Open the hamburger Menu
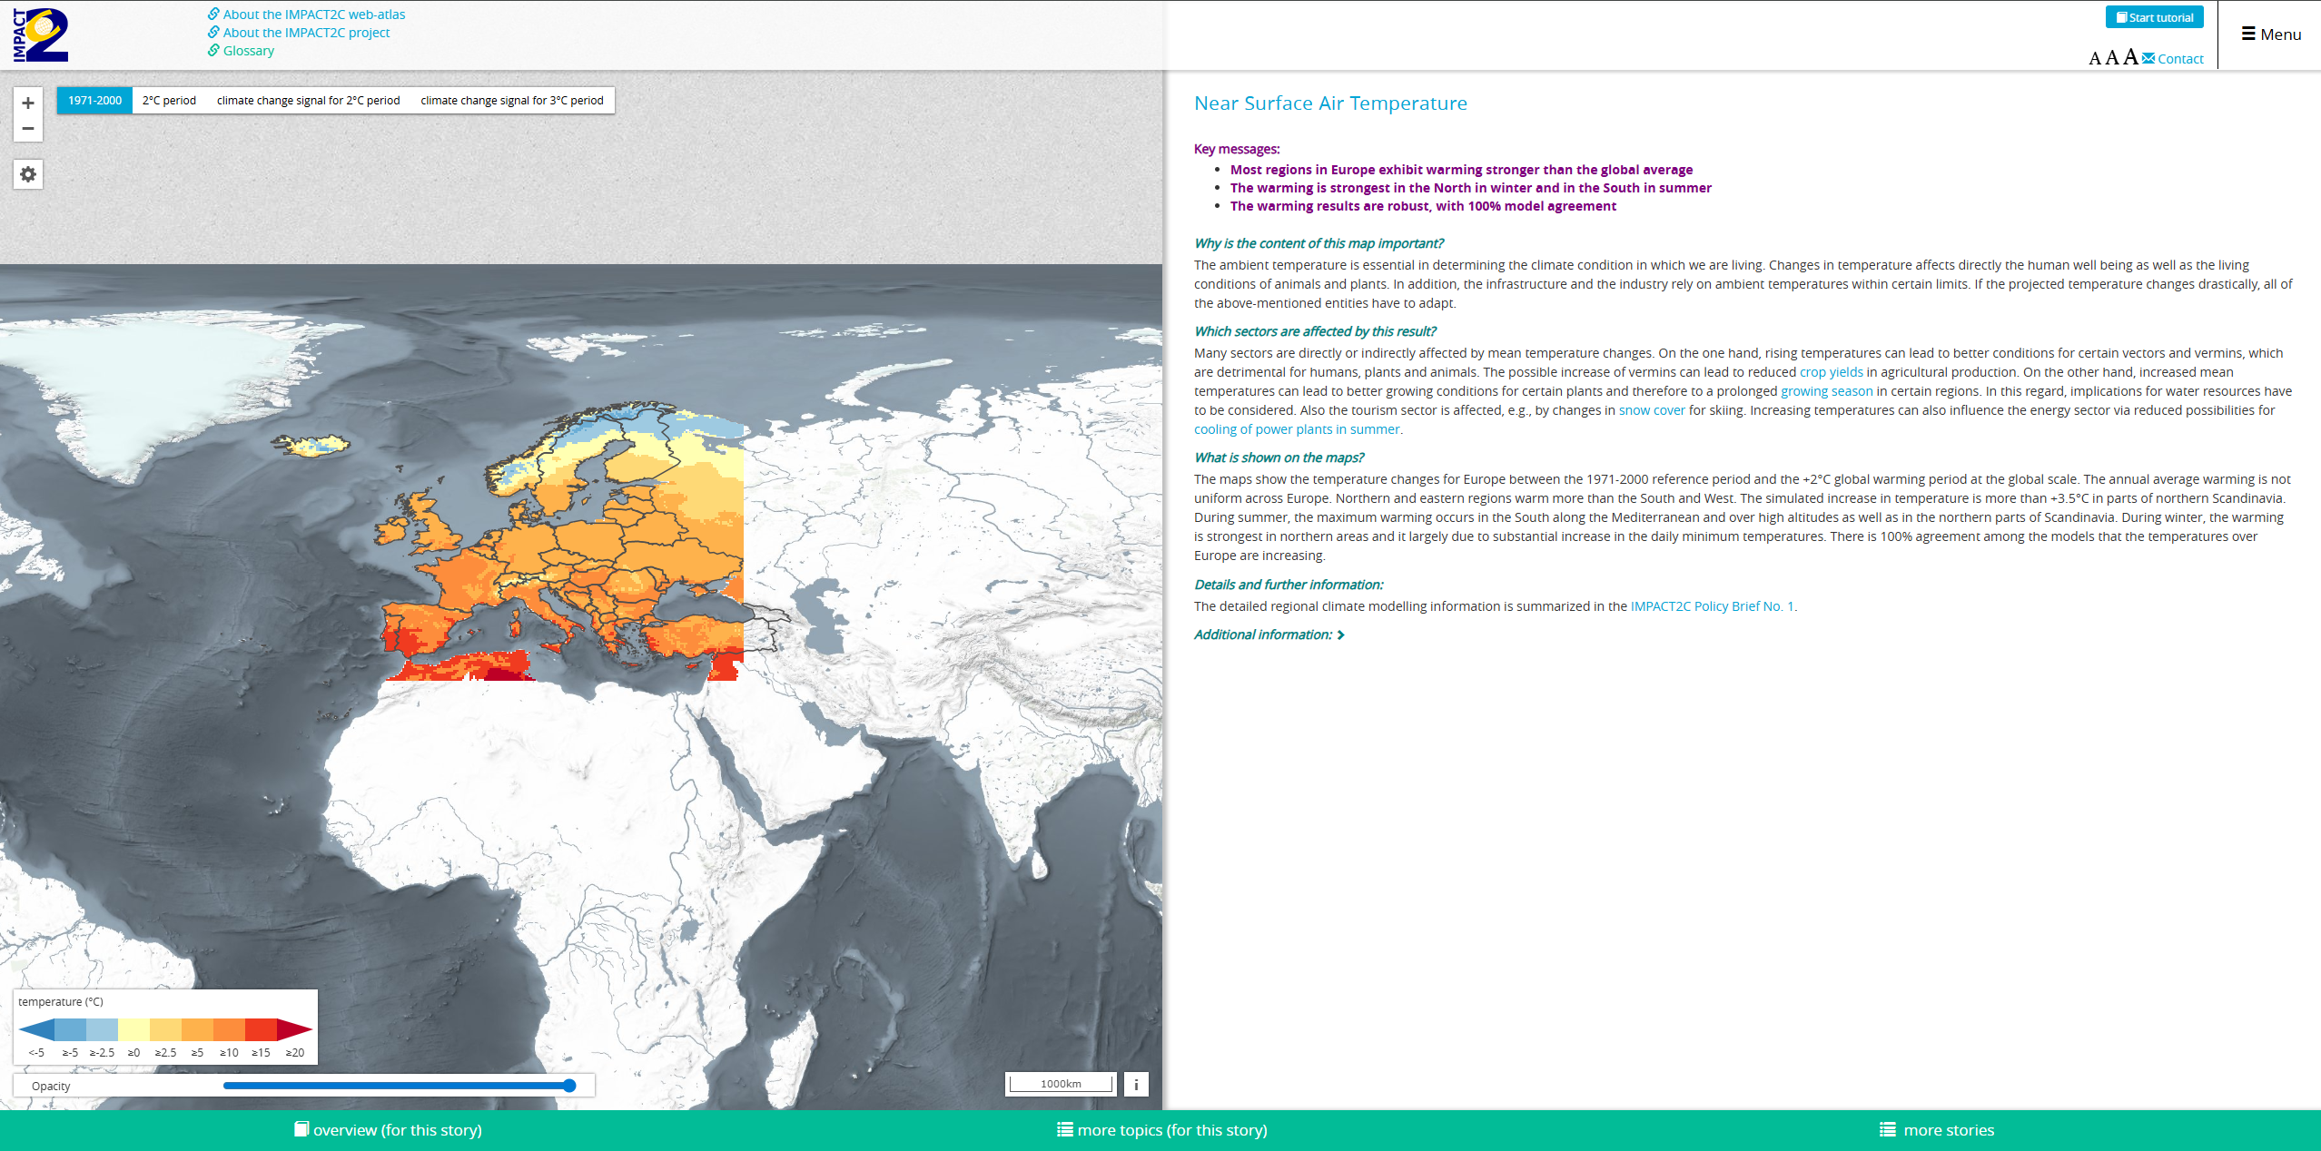This screenshot has width=2321, height=1151. click(2271, 34)
